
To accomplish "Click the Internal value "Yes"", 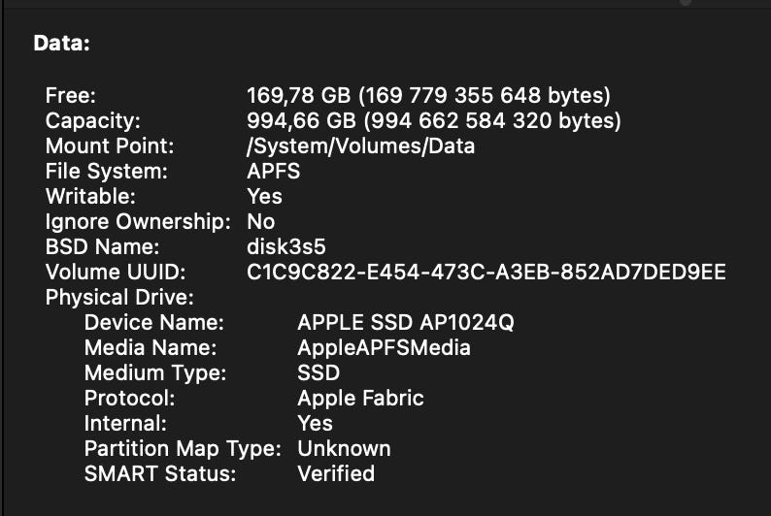I will pos(315,423).
